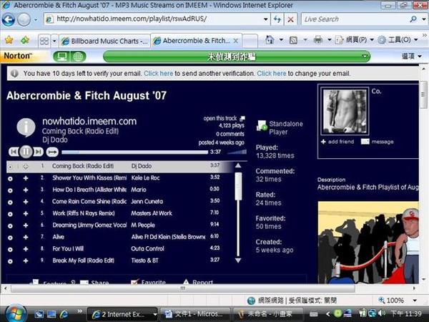Select play circle for Alive track
429x322 pixels.
(x=10, y=238)
